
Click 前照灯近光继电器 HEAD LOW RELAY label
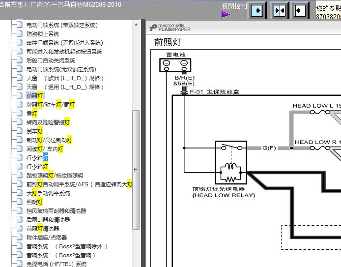(x=224, y=192)
